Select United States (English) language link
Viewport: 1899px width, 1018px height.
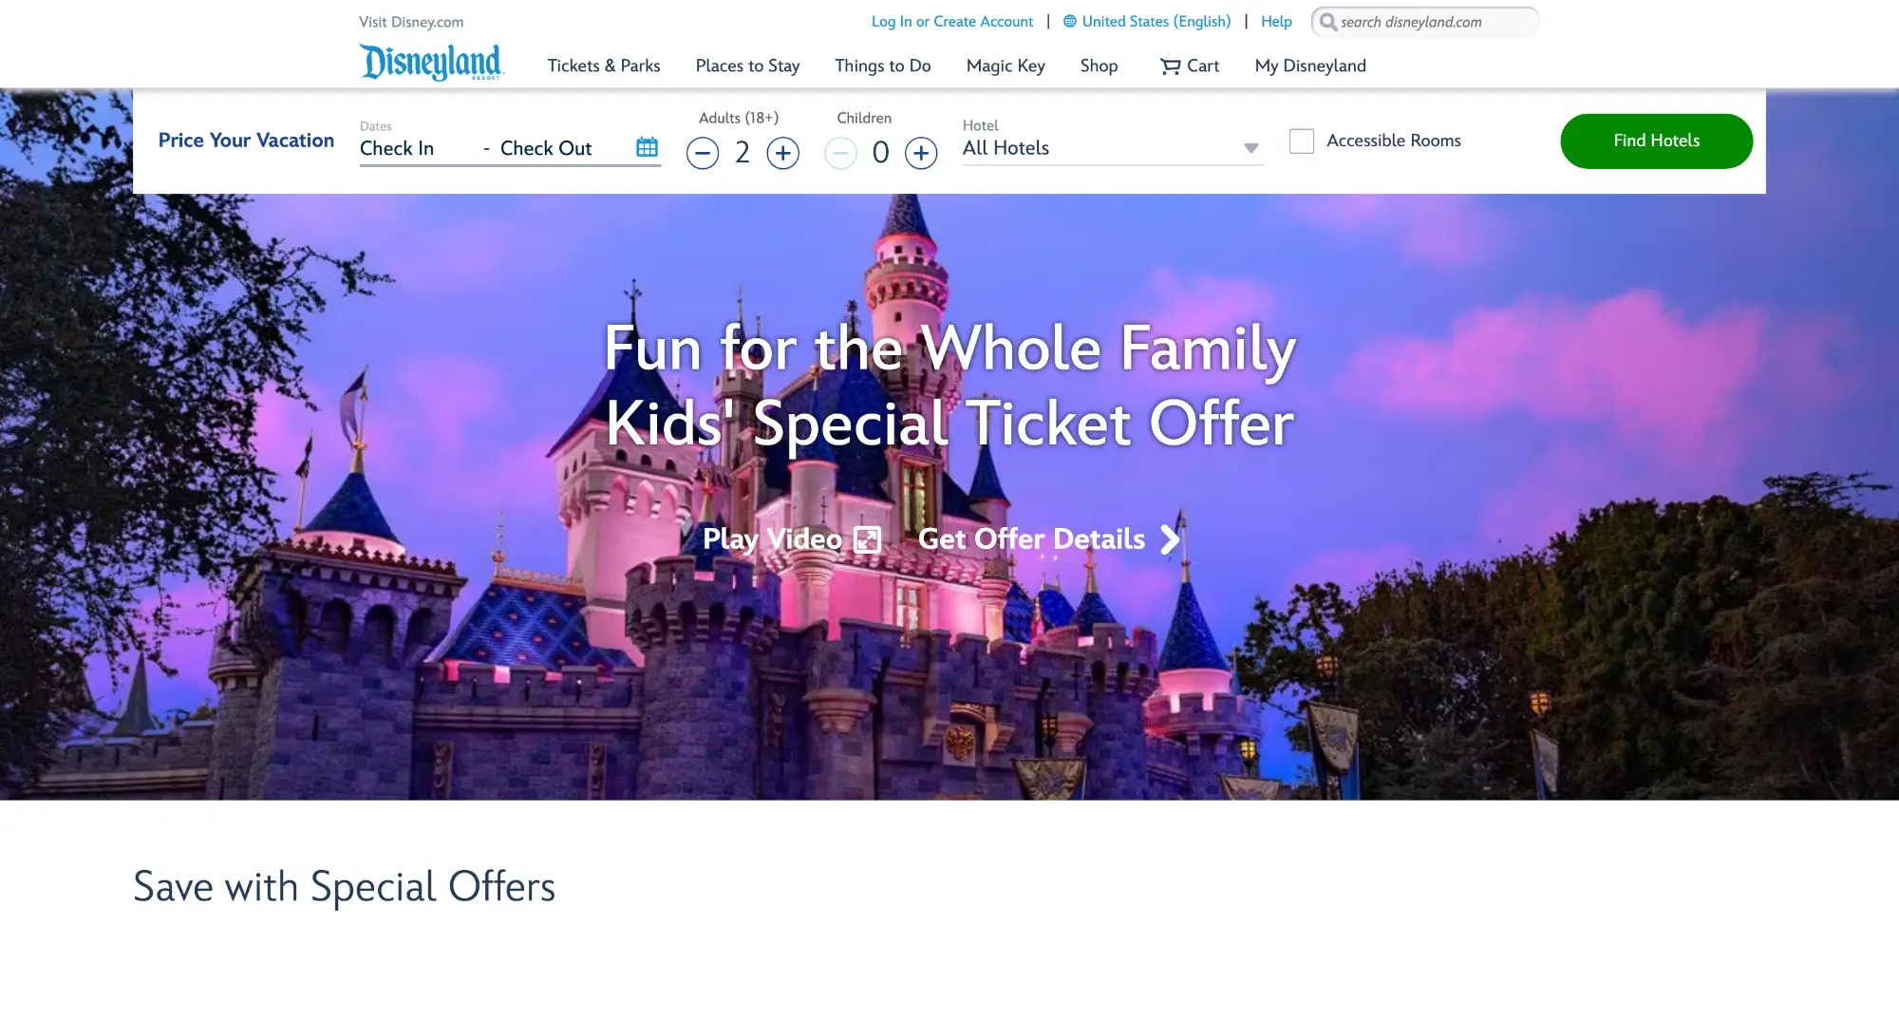click(1156, 21)
